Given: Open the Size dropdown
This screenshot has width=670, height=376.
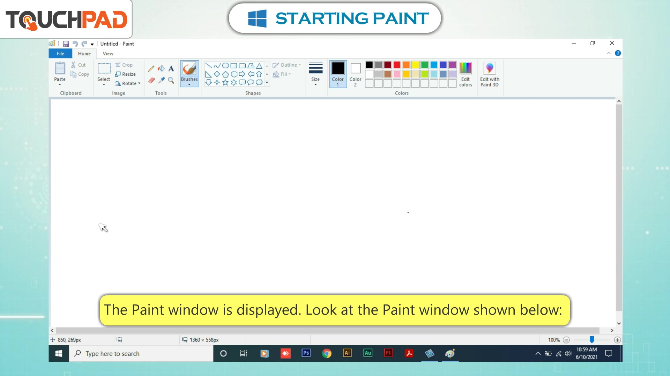Looking at the screenshot, I should [315, 74].
